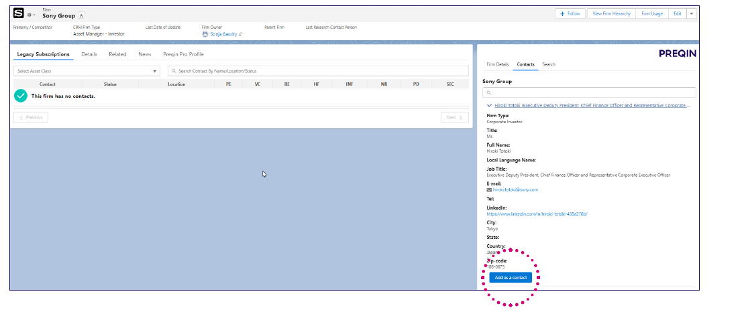746x320 pixels.
Task: Click Sonja Baudry's avatar icon
Action: coord(205,34)
